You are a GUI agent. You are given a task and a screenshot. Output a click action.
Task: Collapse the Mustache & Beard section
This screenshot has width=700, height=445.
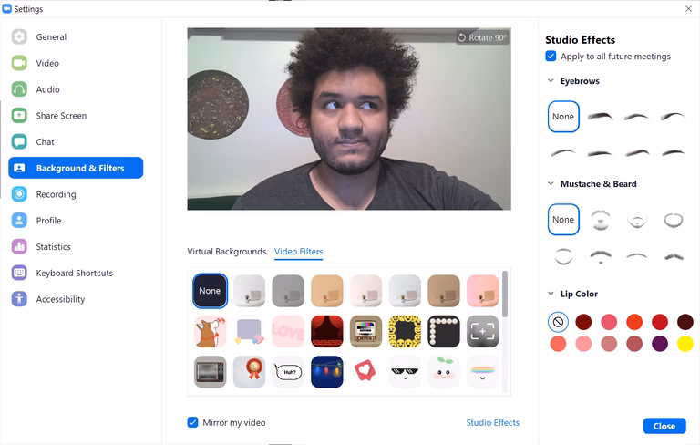pos(551,183)
